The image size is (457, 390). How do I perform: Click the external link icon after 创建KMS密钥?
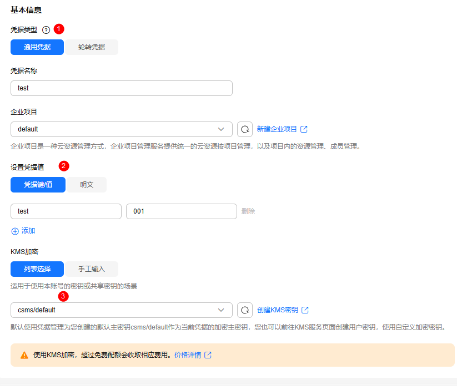305,310
